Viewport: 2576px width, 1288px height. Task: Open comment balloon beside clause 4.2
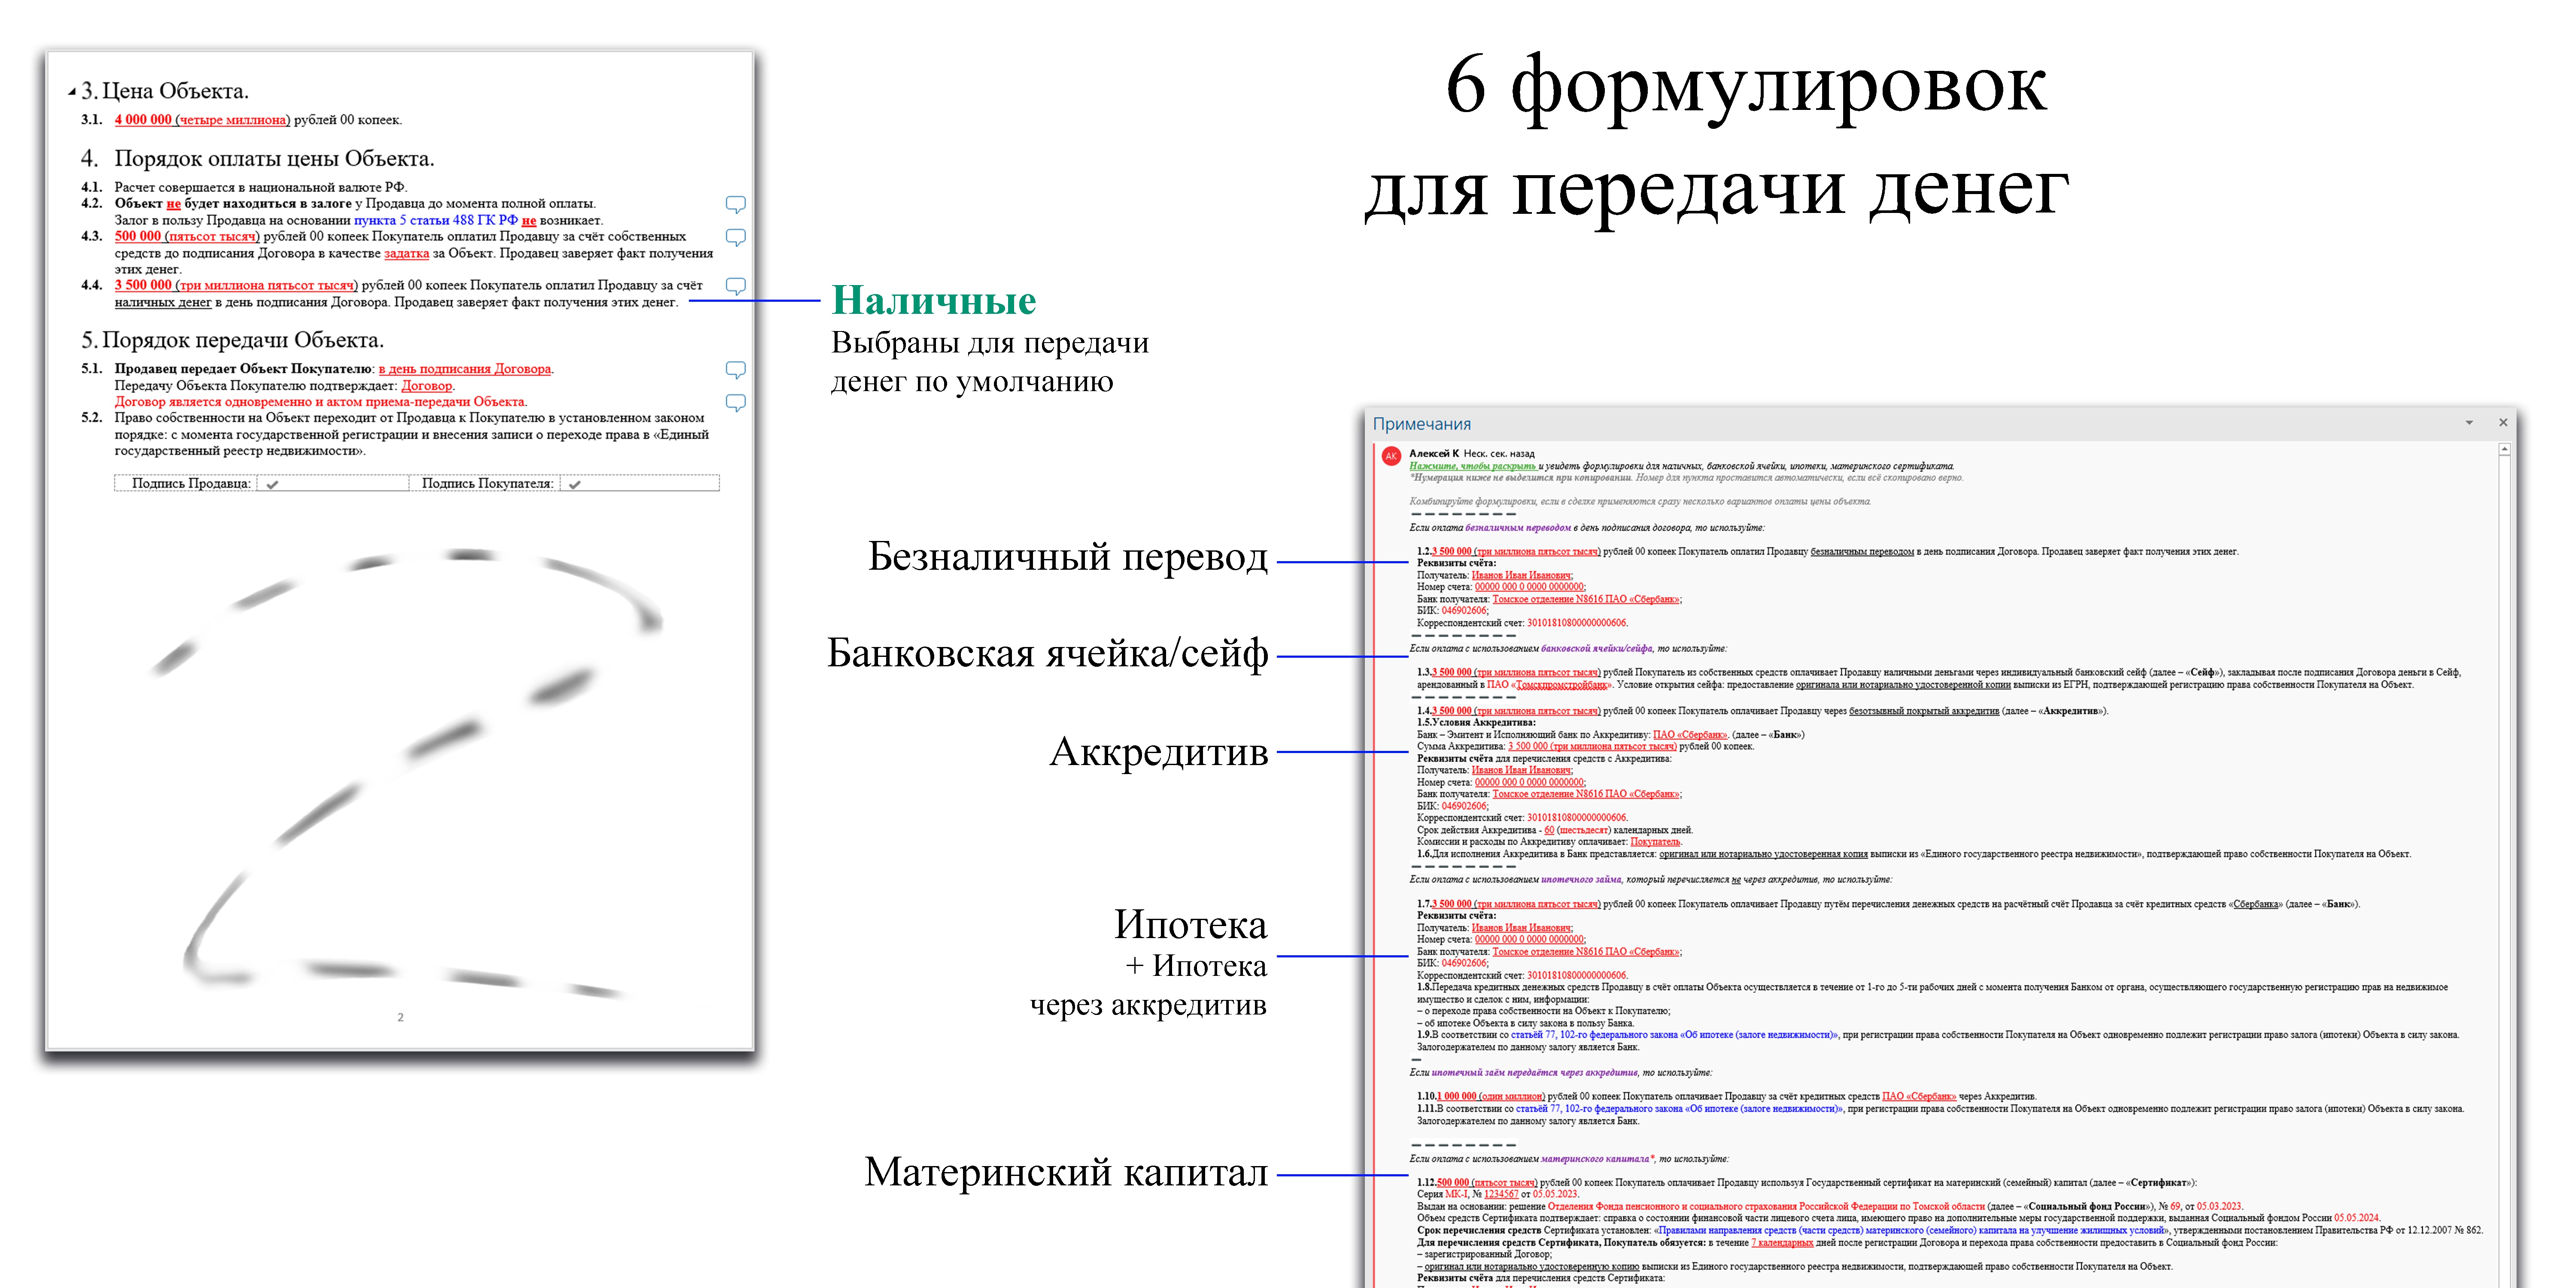click(735, 204)
